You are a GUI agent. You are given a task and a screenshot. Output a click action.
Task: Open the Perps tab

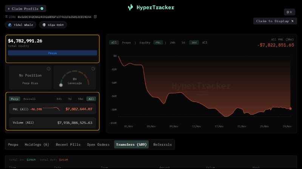pyautogui.click(x=13, y=145)
